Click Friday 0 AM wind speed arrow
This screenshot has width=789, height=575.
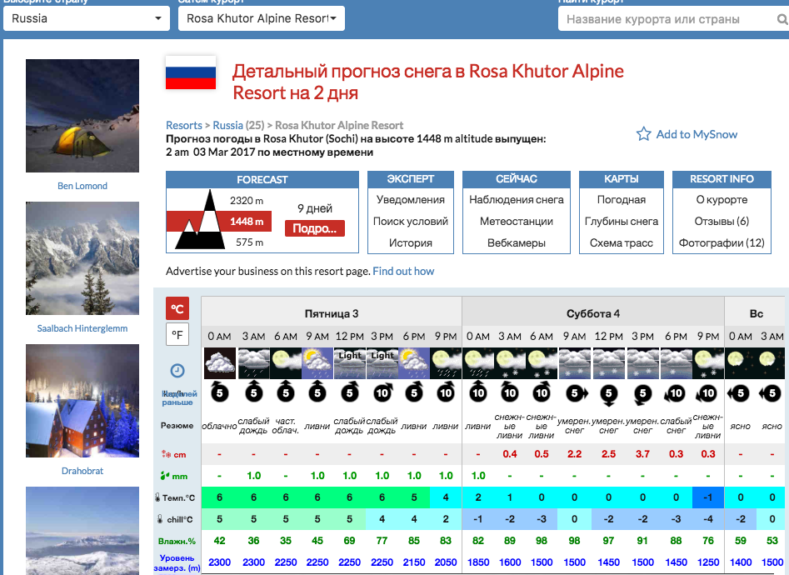[220, 392]
